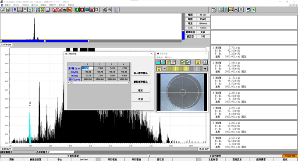Select result entry 3 showing 2.17 µm

click(x=254, y=82)
